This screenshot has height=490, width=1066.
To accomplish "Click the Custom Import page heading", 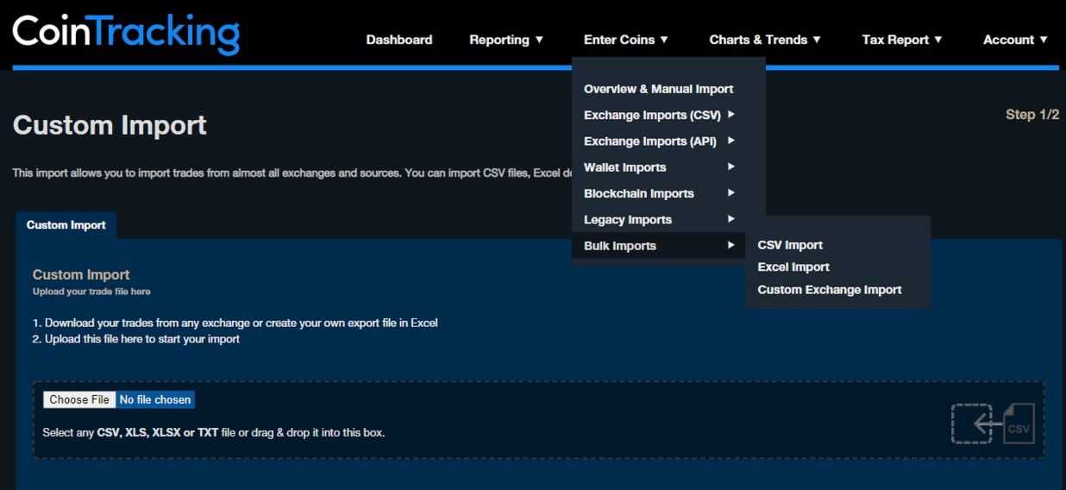I will click(x=110, y=125).
